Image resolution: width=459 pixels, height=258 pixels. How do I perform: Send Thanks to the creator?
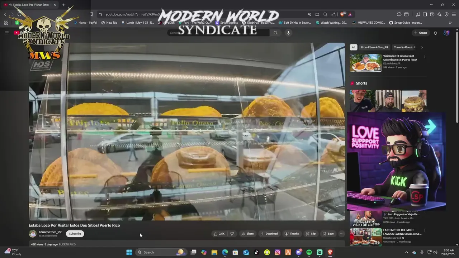[x=292, y=234]
